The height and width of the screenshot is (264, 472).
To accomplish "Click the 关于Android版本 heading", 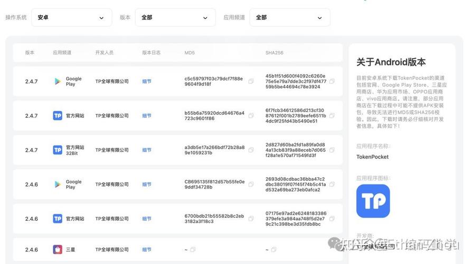I will coord(391,62).
